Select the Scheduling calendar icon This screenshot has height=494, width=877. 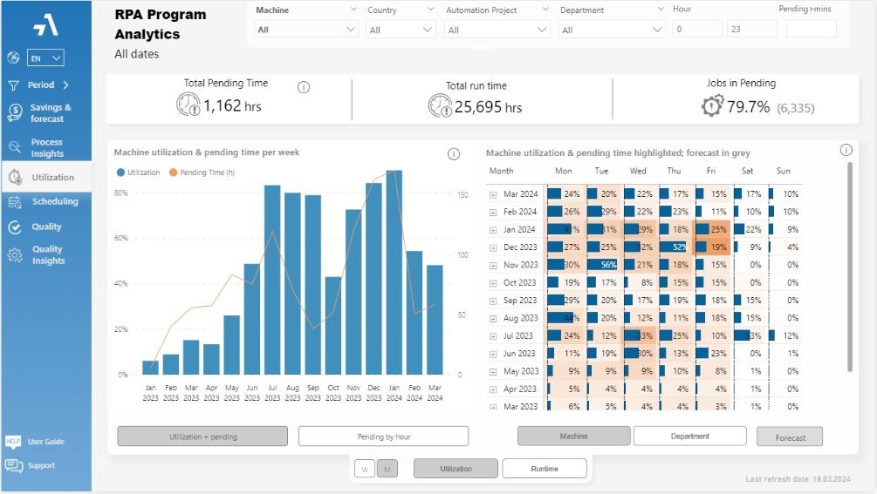[x=15, y=202]
